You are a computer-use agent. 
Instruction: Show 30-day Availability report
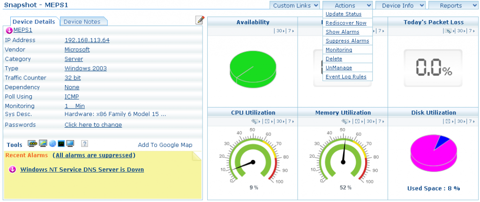coord(280,31)
